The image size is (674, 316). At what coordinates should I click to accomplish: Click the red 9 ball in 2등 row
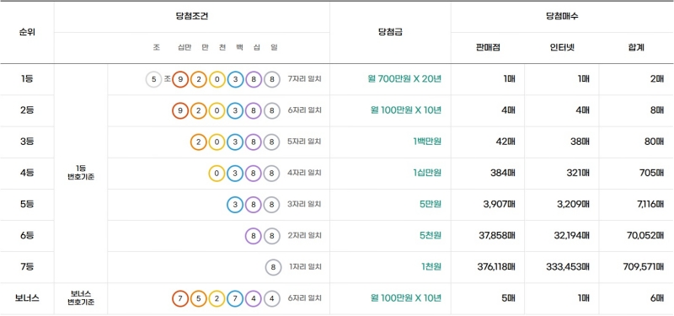click(x=180, y=110)
